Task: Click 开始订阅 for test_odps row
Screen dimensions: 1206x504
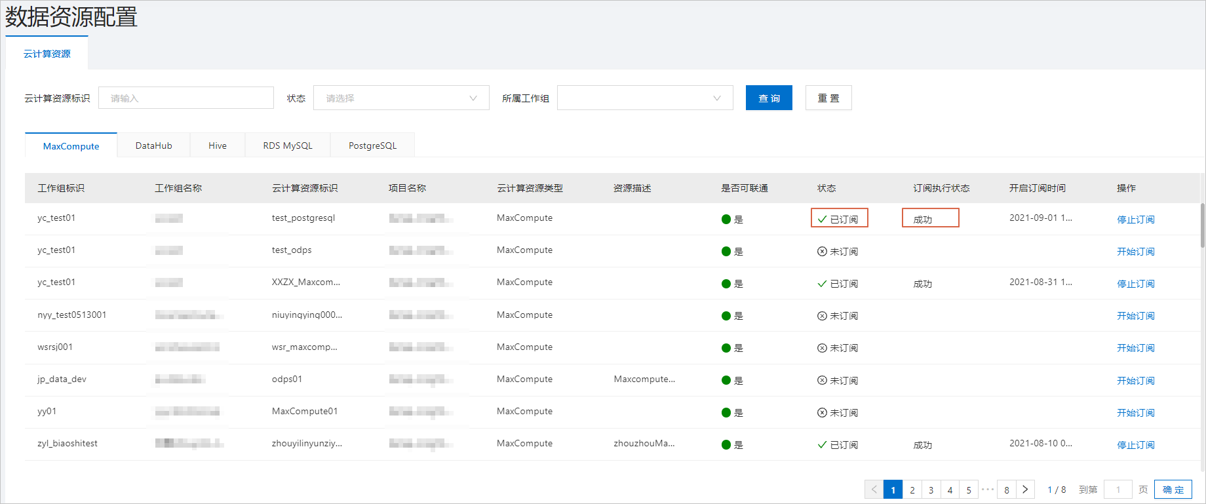Action: [x=1136, y=252]
